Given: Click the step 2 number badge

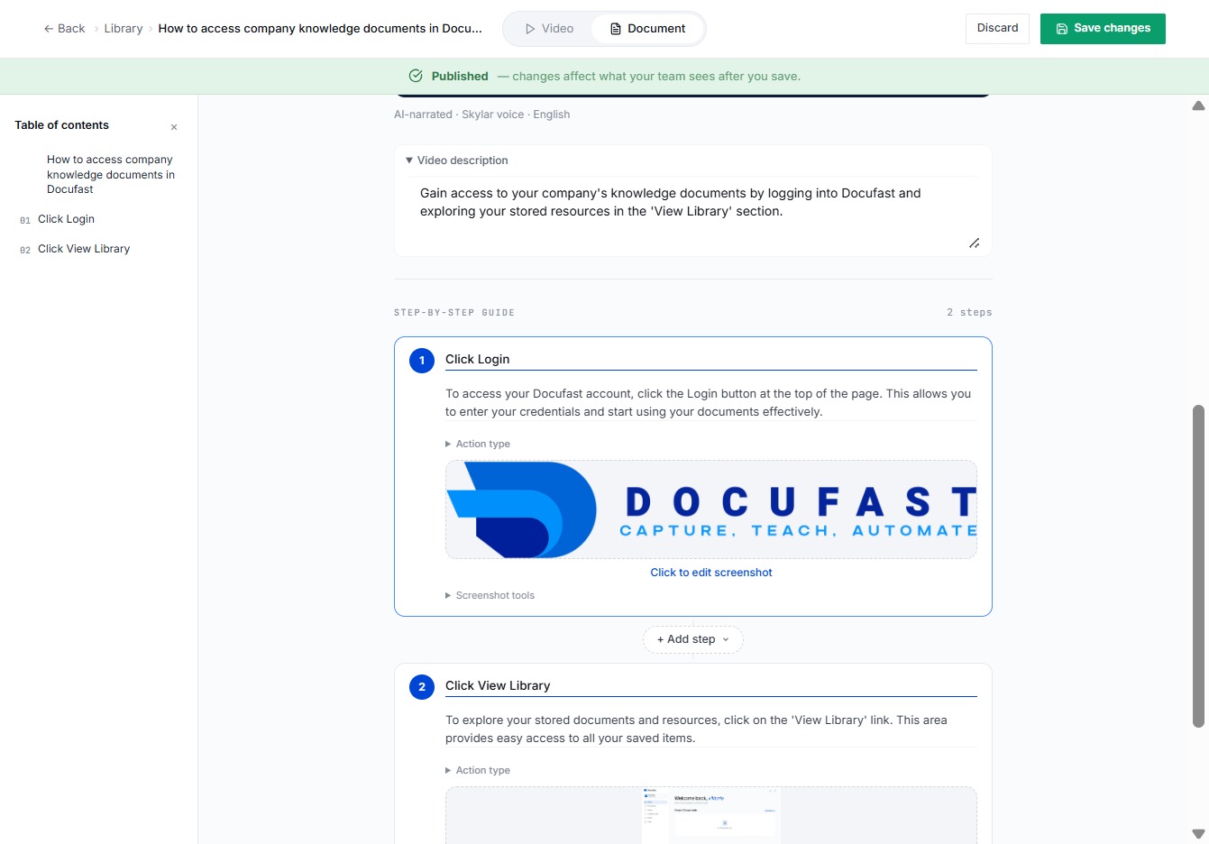Looking at the screenshot, I should [422, 687].
